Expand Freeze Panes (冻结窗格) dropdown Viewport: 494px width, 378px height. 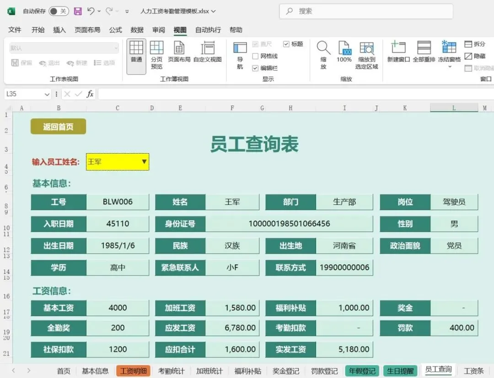(450, 66)
